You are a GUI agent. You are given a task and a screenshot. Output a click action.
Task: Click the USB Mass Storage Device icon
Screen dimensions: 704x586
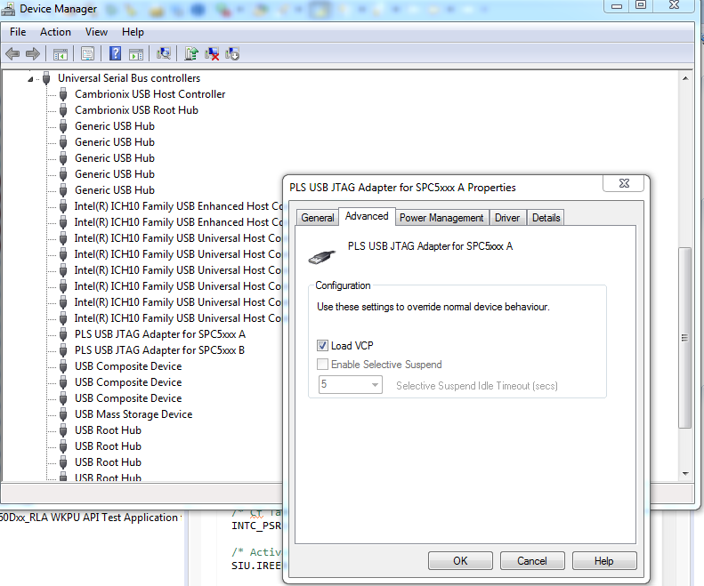point(63,414)
